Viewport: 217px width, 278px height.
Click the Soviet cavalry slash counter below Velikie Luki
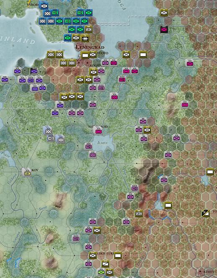click(106, 264)
